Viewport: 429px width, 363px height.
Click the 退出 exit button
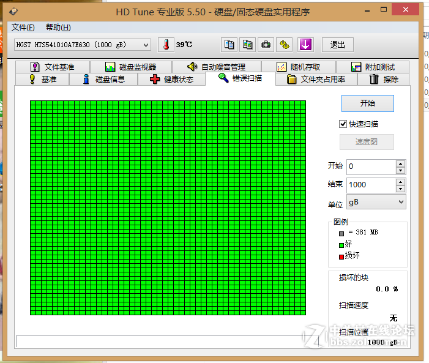[x=338, y=45]
